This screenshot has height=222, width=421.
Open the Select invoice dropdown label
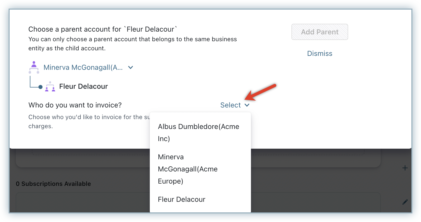click(x=230, y=105)
